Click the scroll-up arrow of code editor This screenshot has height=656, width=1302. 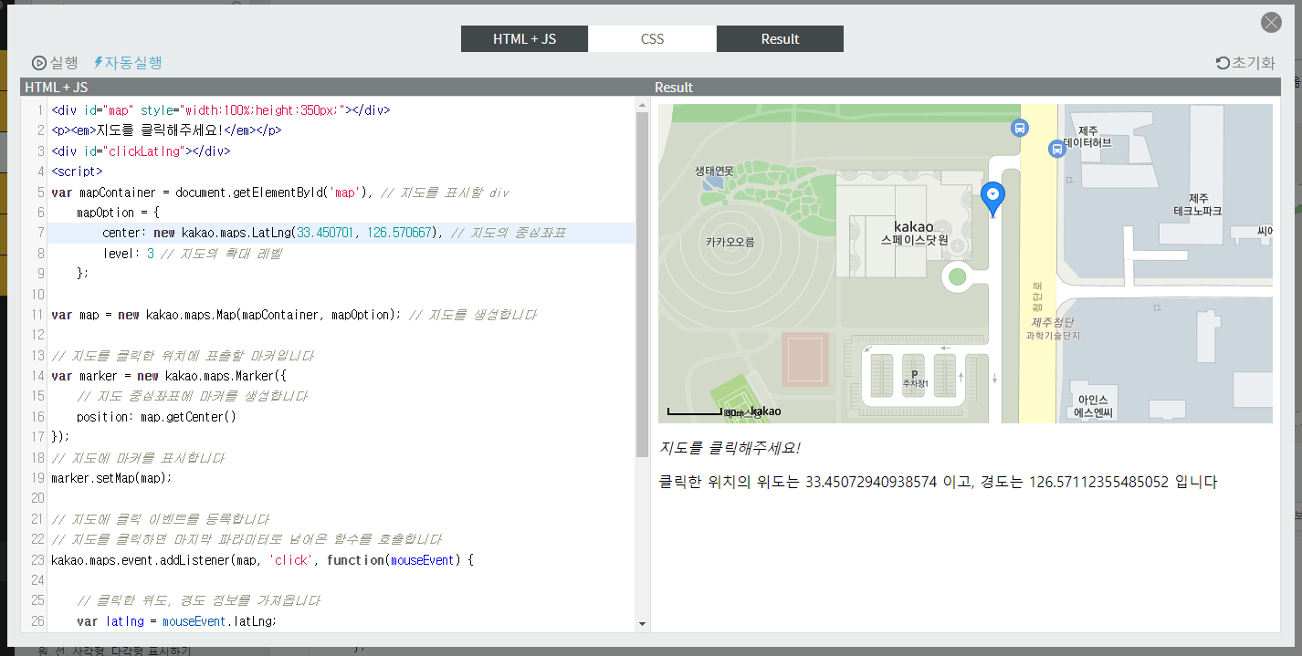coord(642,106)
